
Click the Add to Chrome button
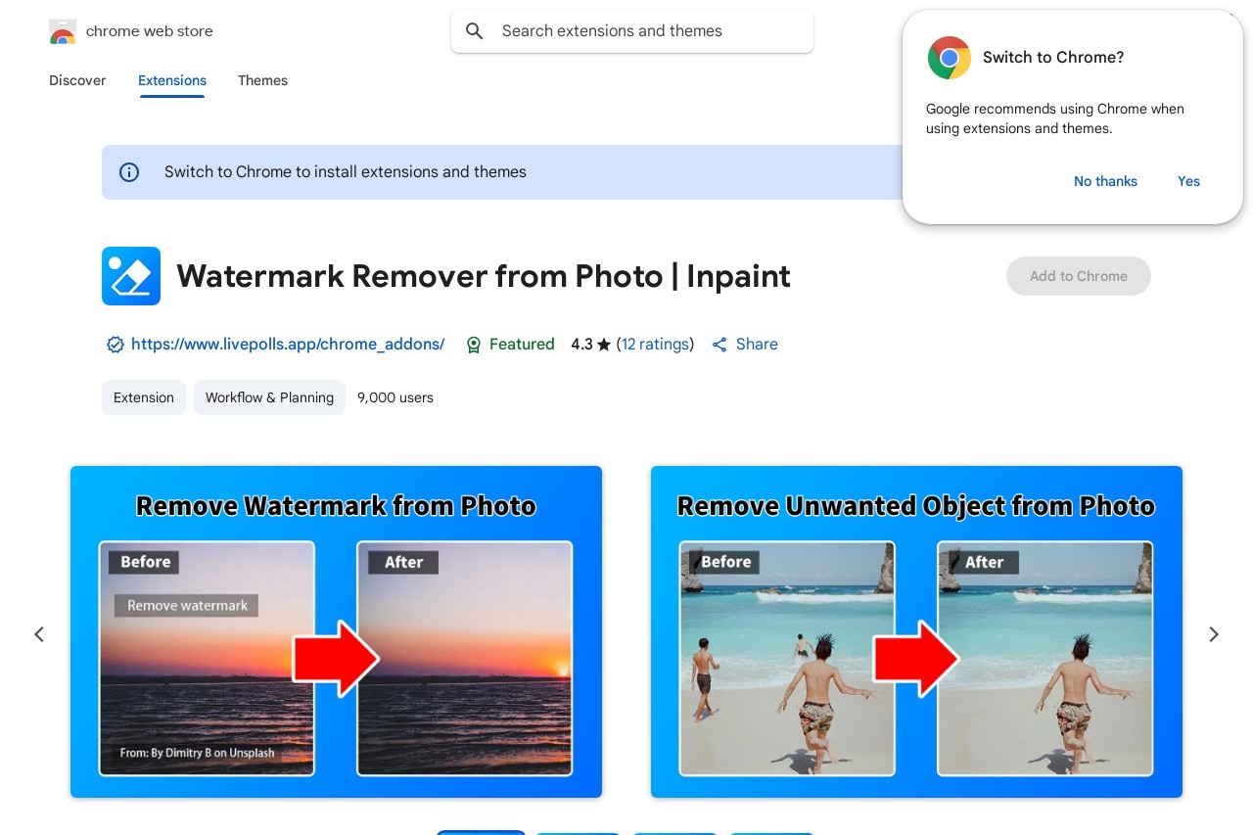click(x=1079, y=276)
